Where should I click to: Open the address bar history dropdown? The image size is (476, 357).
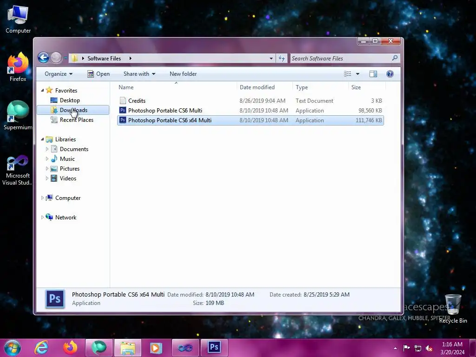click(271, 58)
